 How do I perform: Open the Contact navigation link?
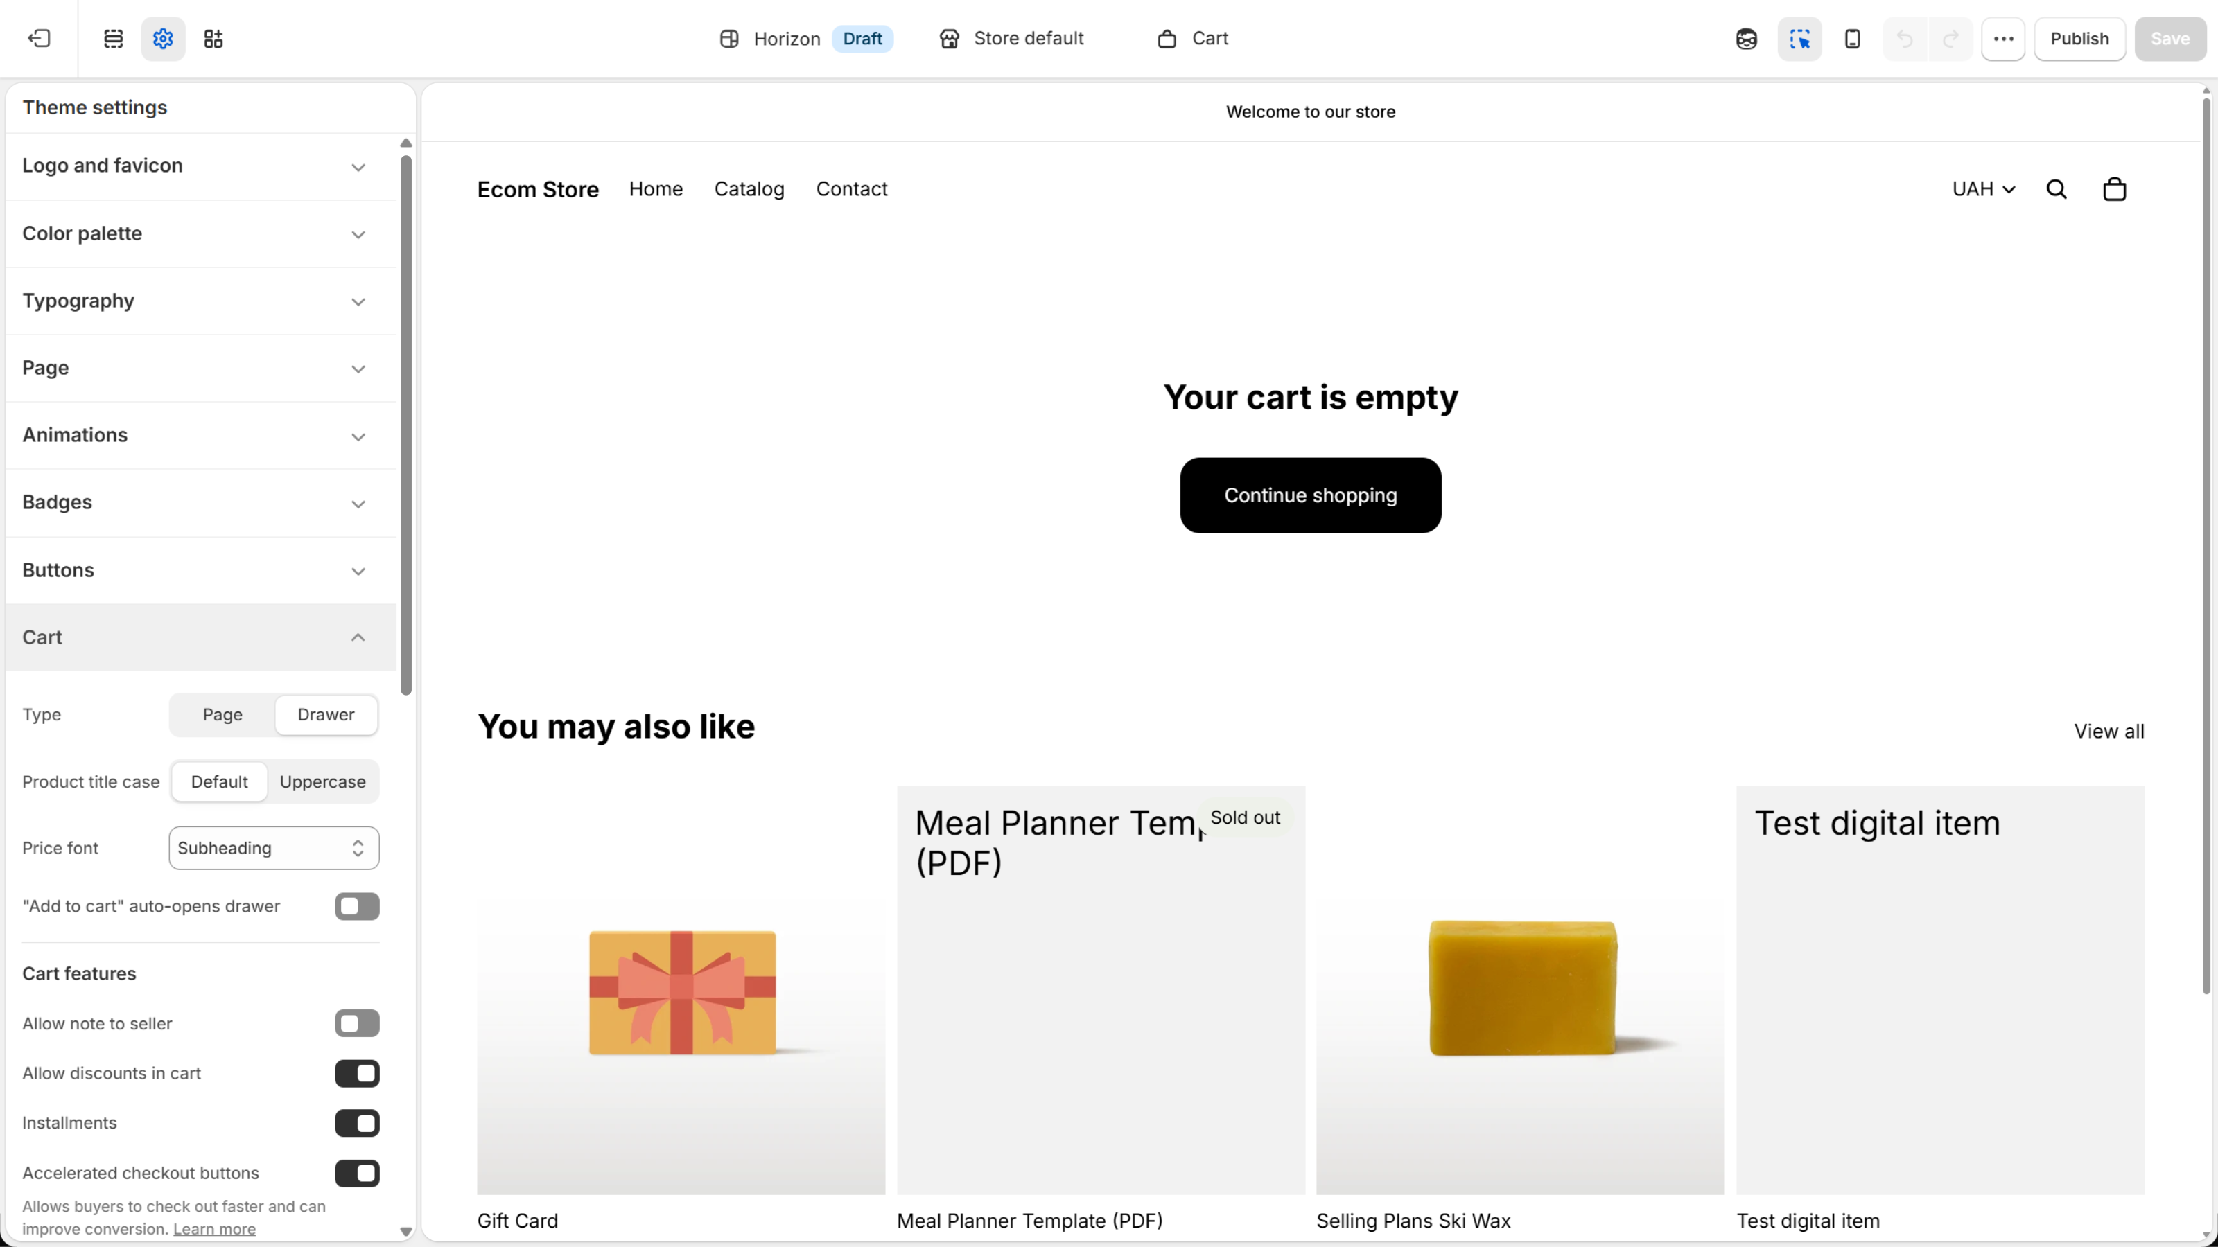click(852, 189)
